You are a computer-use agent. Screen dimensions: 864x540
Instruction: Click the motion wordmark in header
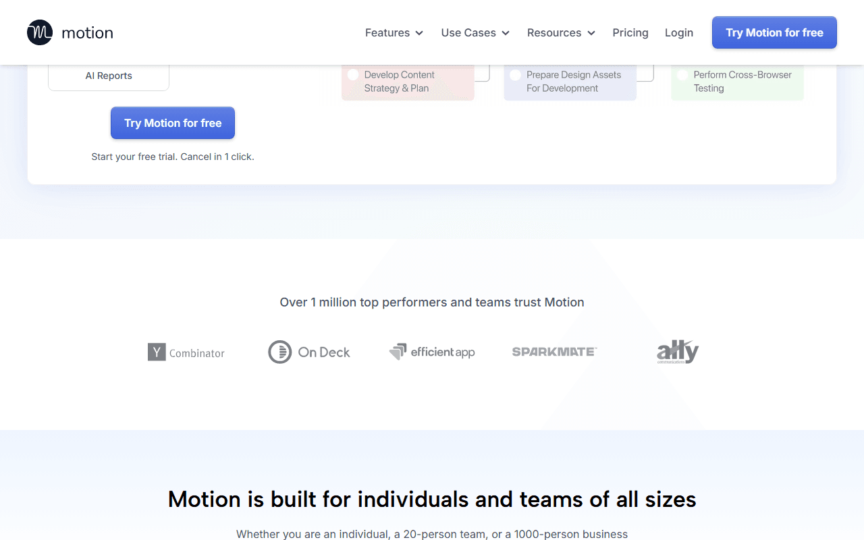pyautogui.click(x=87, y=32)
